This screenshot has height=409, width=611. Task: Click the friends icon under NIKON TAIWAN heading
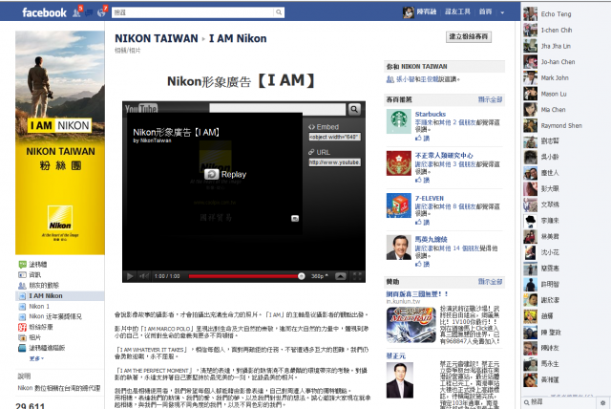coord(390,79)
